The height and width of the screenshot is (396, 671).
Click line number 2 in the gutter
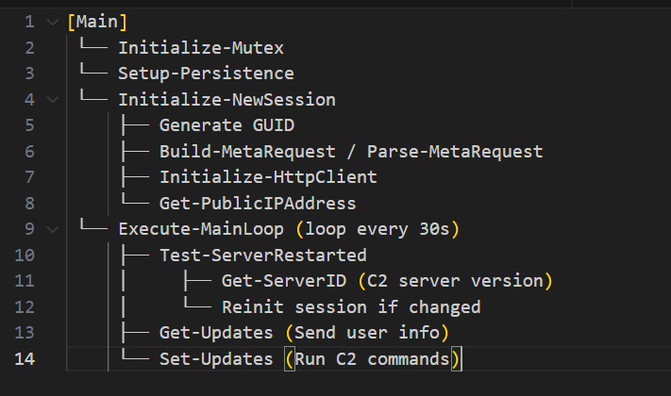pos(29,47)
